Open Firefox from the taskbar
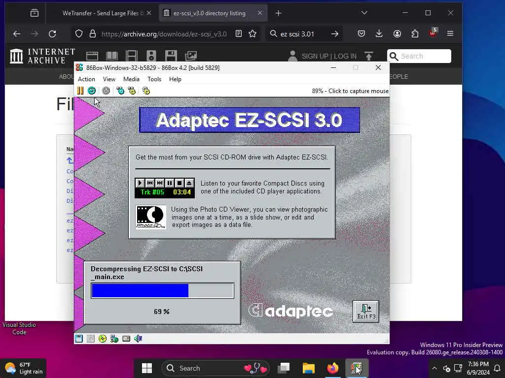505x378 pixels. (x=333, y=368)
